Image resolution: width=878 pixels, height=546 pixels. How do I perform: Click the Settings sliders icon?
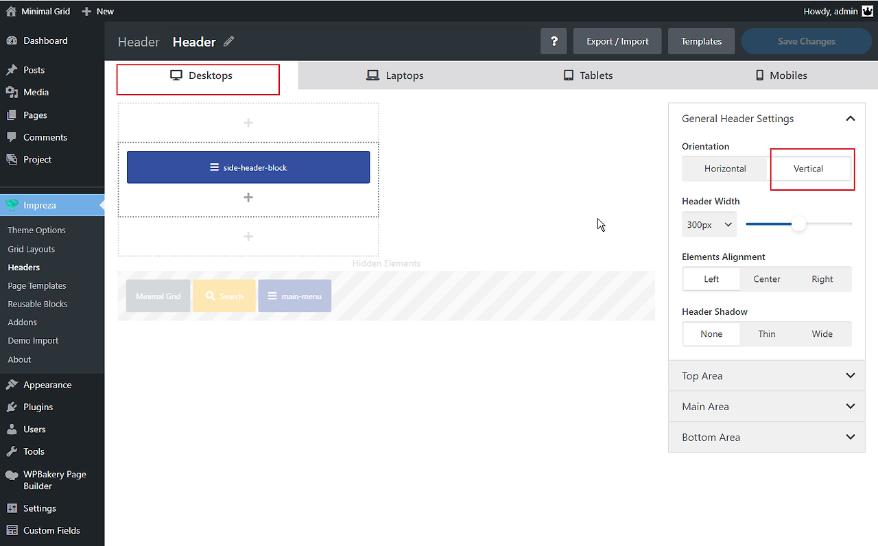12,508
